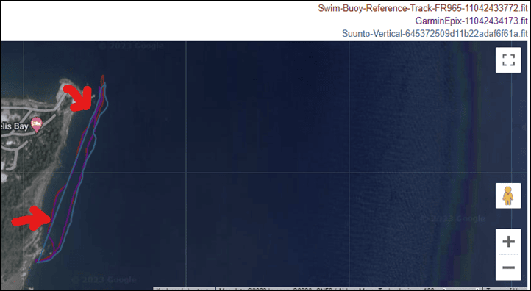Click the southern start point of the swim tracks
The width and height of the screenshot is (531, 291).
[37, 261]
